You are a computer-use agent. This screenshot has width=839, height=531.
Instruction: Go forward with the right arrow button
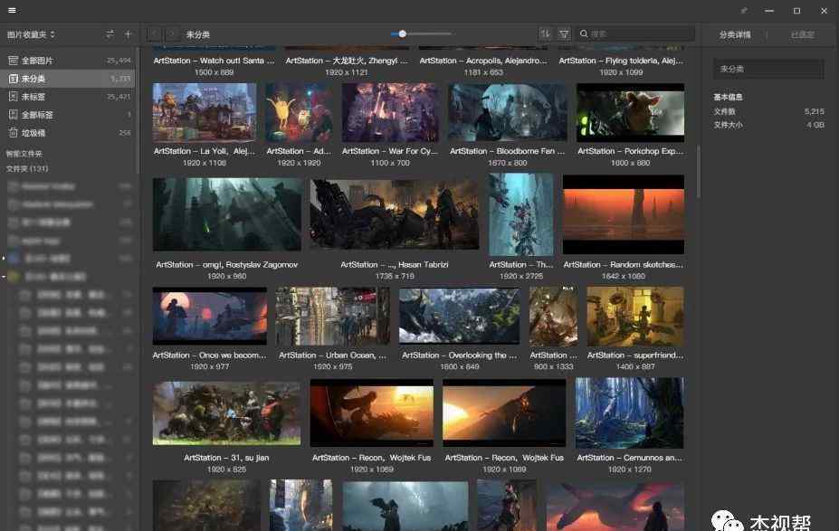pos(172,34)
